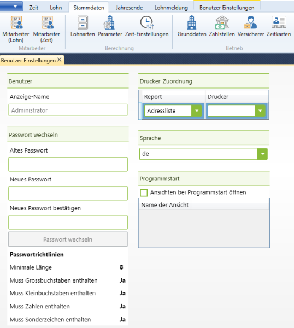This screenshot has height=328, width=294.
Task: Expand the Drucker dropdown arrow
Action: pyautogui.click(x=260, y=110)
